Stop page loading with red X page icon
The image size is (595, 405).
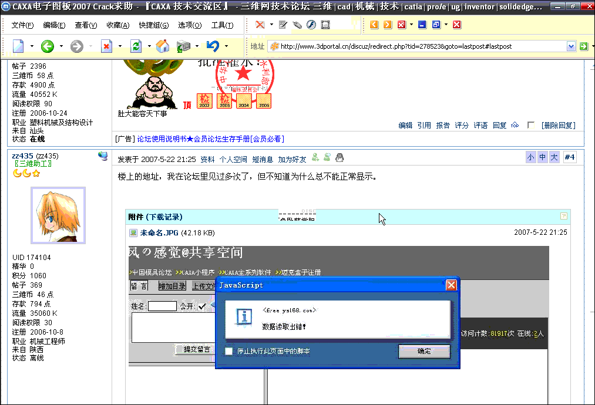(x=107, y=46)
